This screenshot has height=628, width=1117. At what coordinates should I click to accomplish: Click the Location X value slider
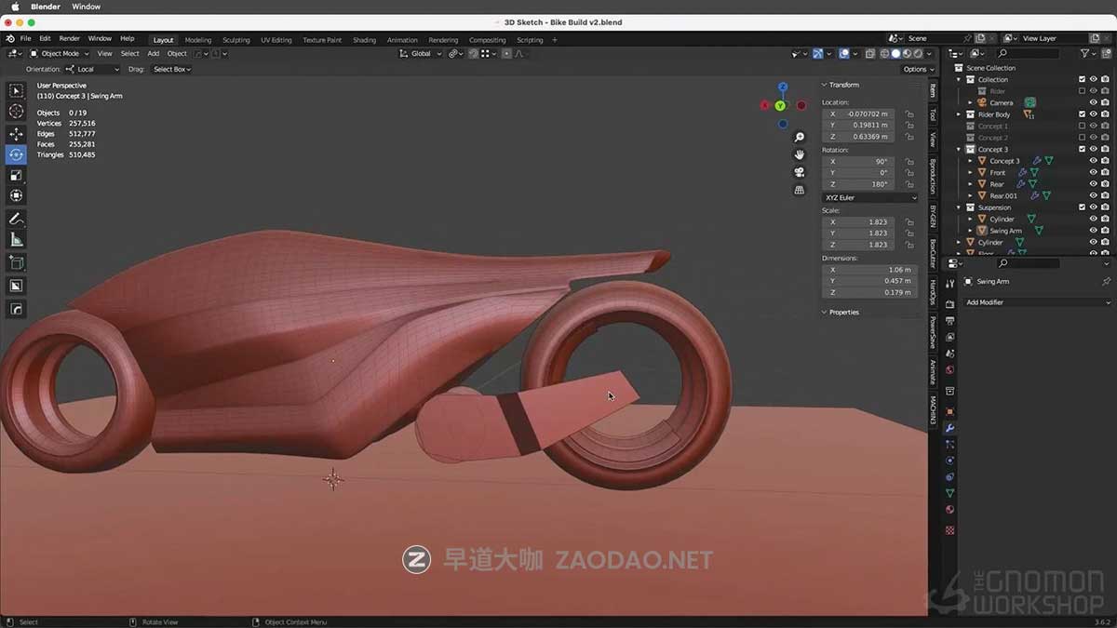coord(858,113)
